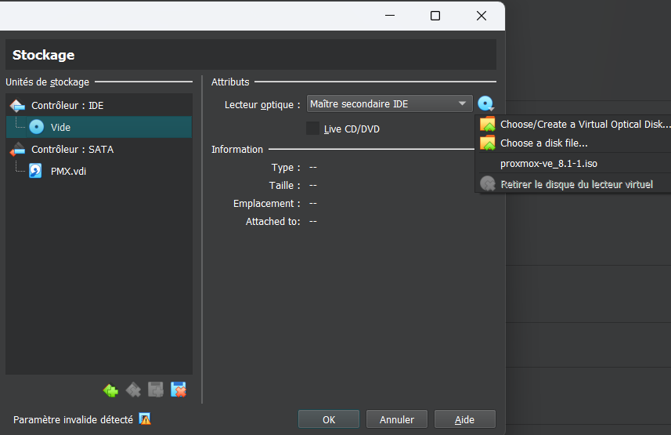Select the Vide optical drive row
This screenshot has height=435, width=671.
[x=99, y=127]
